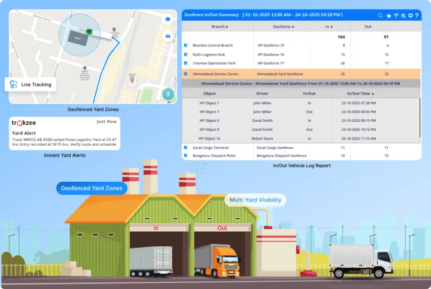Click the vehicle car icon on map
Image resolution: width=431 pixels, height=289 pixels.
click(167, 36)
